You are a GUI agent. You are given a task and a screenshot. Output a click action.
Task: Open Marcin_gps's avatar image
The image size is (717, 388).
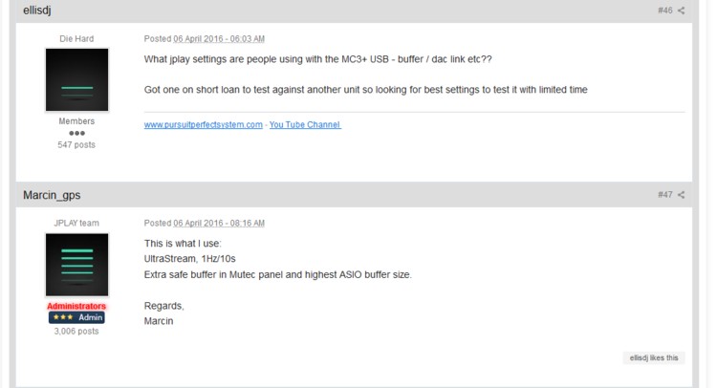(76, 265)
